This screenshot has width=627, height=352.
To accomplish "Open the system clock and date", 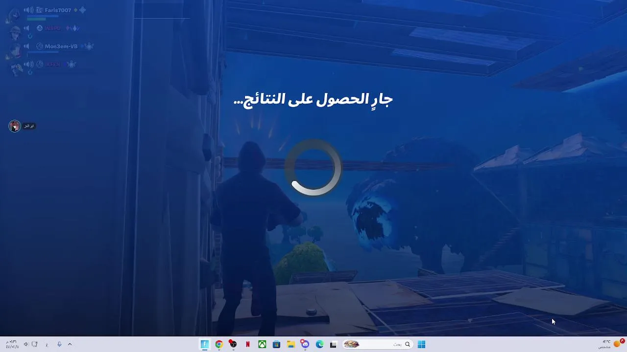I will click(12, 344).
